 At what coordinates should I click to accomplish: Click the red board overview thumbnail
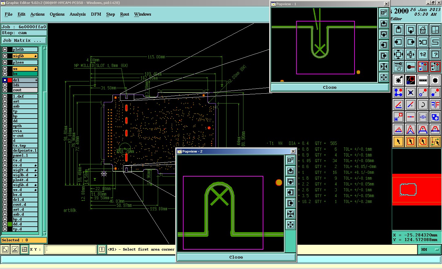(417, 189)
